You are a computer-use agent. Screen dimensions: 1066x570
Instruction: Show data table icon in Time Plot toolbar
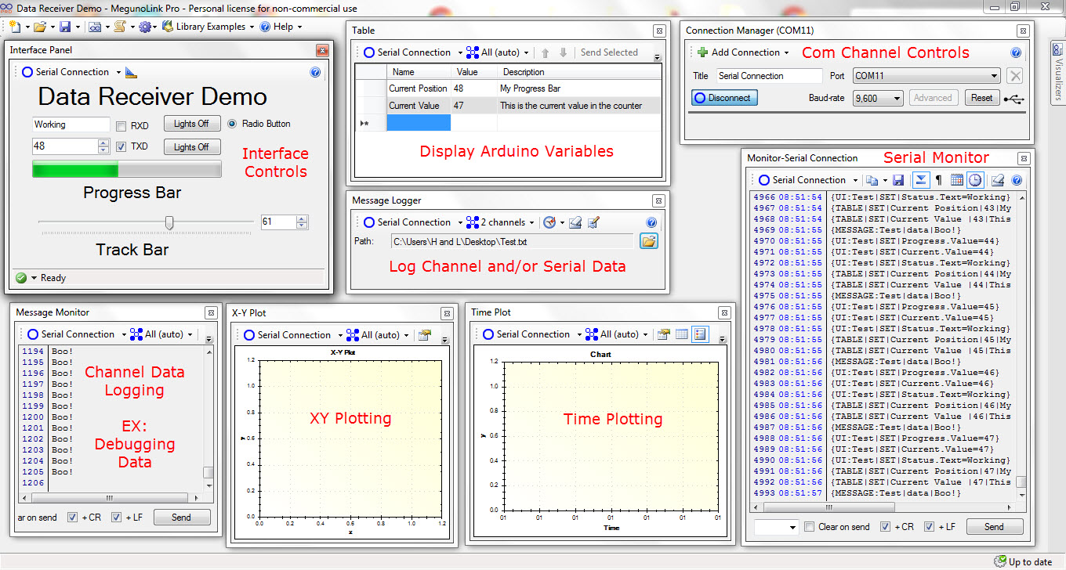(682, 334)
